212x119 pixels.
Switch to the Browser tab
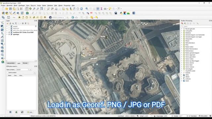pos(25,63)
